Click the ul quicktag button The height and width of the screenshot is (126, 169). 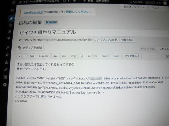82,56
